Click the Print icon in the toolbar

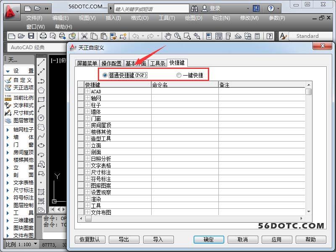(43, 37)
